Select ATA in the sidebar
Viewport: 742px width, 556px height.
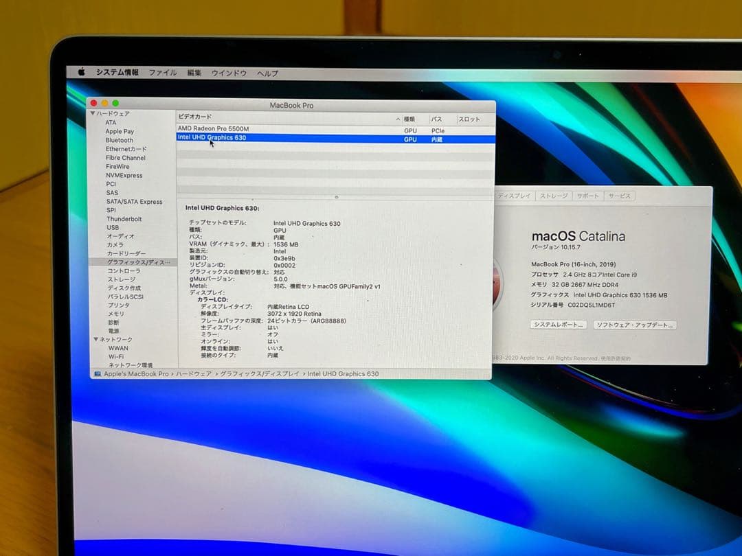[111, 122]
